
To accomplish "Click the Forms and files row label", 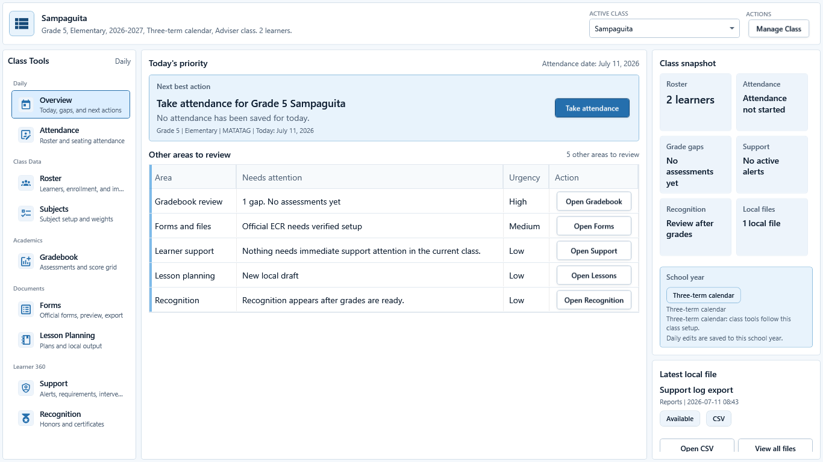I will point(183,226).
